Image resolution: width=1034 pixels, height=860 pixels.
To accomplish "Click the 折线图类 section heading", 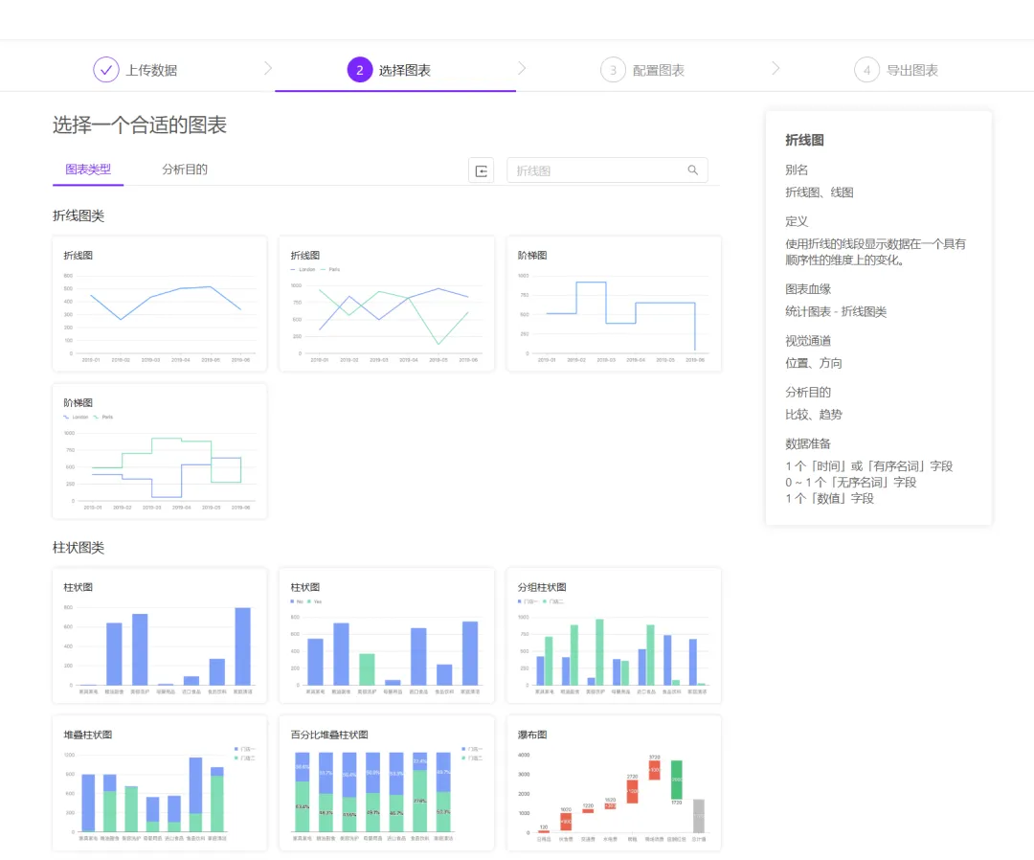I will coord(79,215).
